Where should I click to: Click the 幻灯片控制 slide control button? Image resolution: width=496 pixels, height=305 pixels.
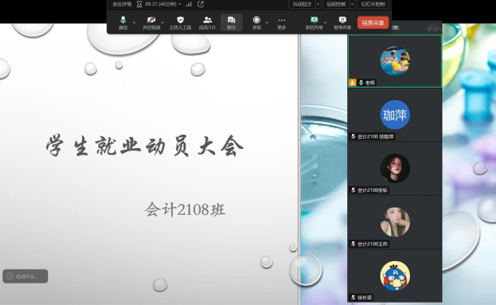point(374,4)
